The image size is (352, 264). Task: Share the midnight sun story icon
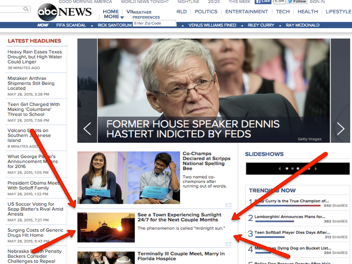(228, 244)
